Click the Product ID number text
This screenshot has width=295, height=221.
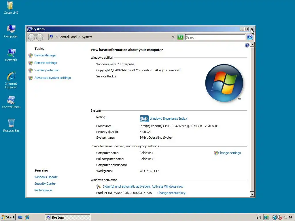click(x=133, y=193)
